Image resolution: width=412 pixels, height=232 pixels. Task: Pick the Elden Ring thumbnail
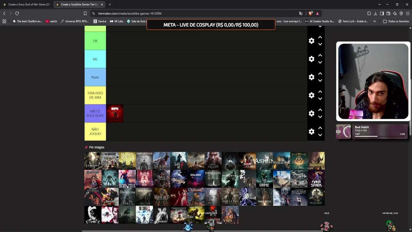click(299, 161)
